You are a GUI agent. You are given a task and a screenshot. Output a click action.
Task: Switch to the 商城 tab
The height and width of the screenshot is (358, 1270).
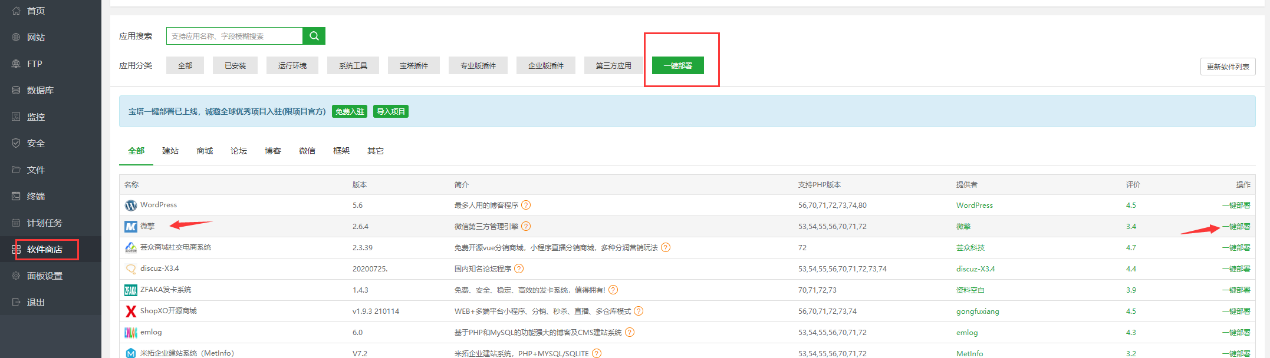click(205, 151)
